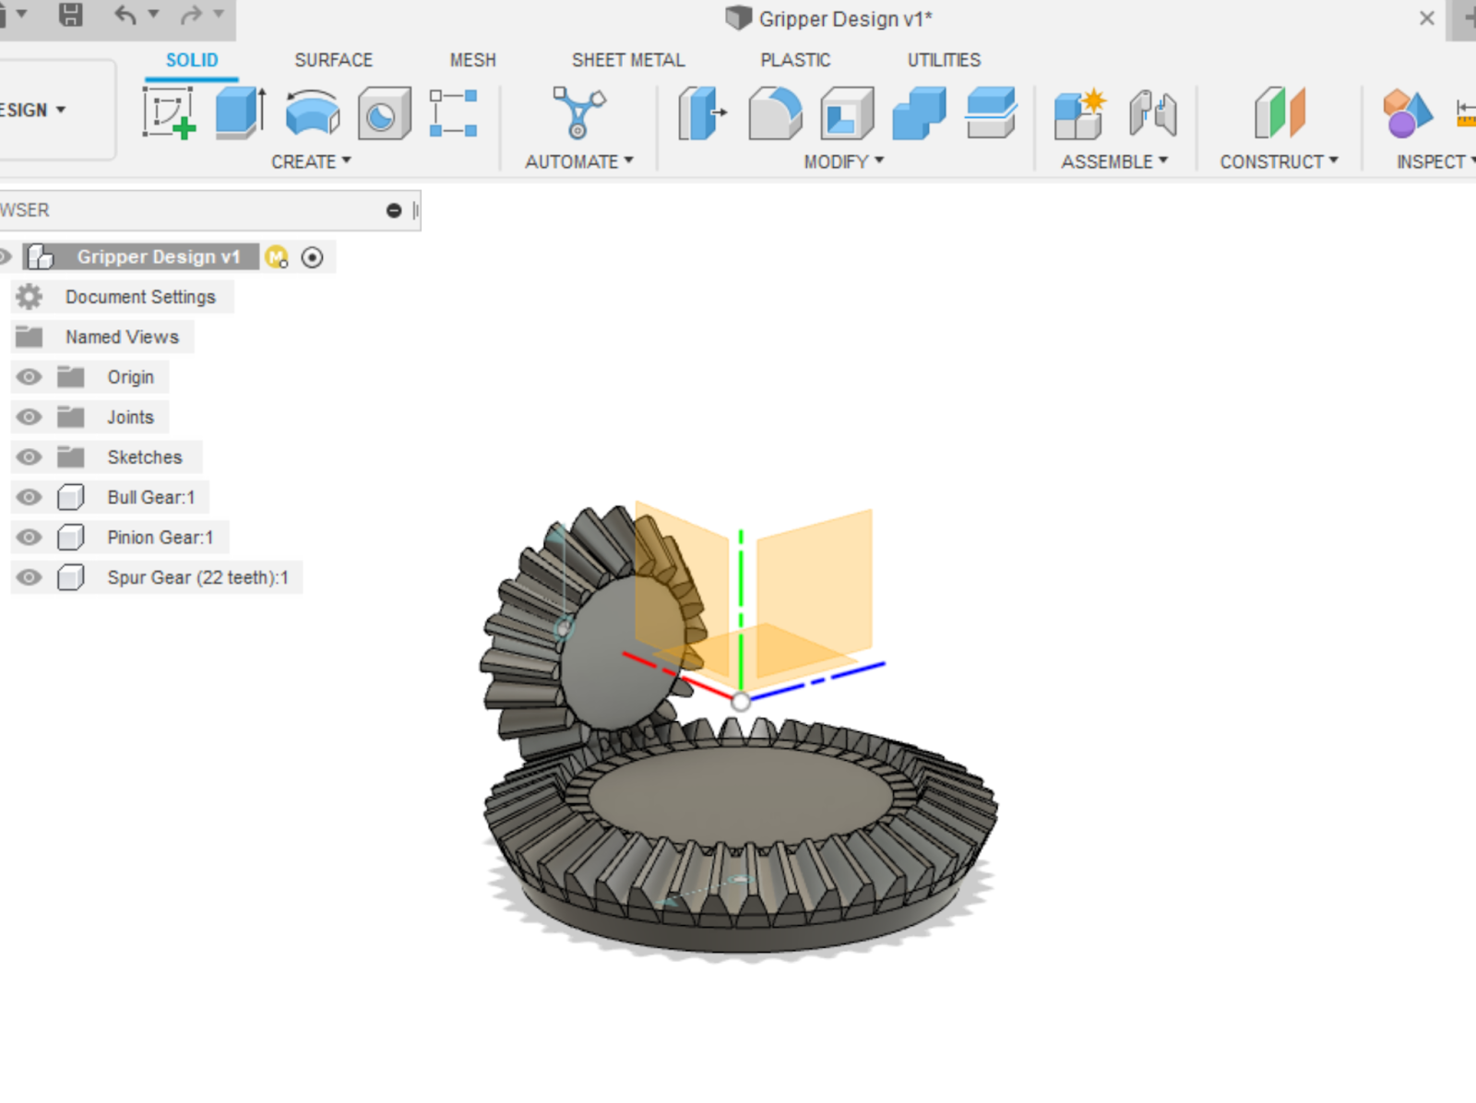Expand the CREATE dropdown menu

coord(311,161)
